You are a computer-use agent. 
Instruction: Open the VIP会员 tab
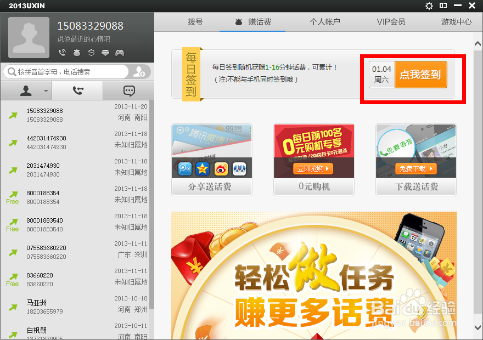pyautogui.click(x=391, y=22)
